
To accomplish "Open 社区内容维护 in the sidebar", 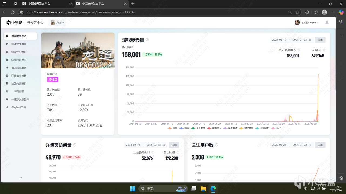I will (21, 84).
